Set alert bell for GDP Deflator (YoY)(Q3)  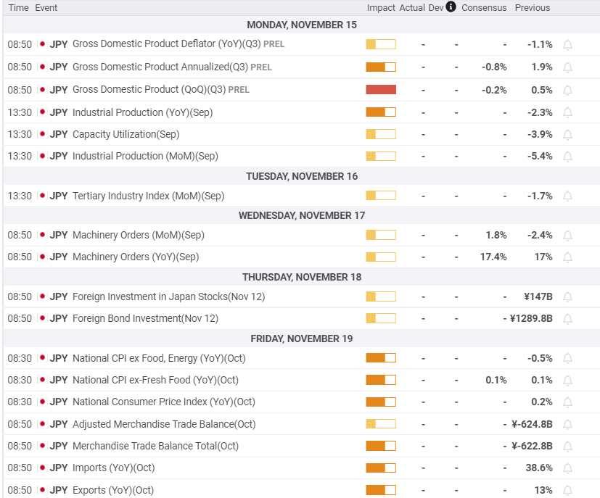[567, 45]
